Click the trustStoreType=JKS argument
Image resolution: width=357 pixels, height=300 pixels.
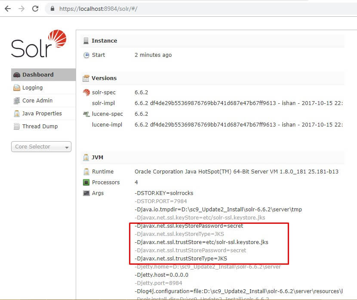point(181,259)
